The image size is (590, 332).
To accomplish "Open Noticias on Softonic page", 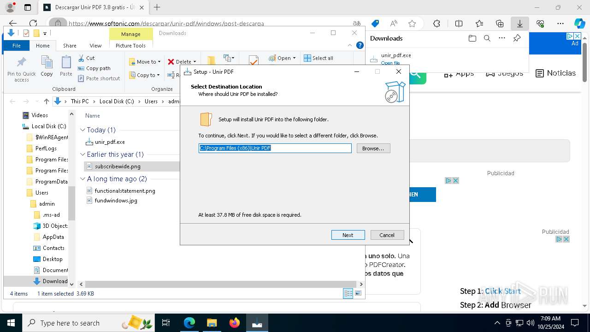I will click(556, 73).
